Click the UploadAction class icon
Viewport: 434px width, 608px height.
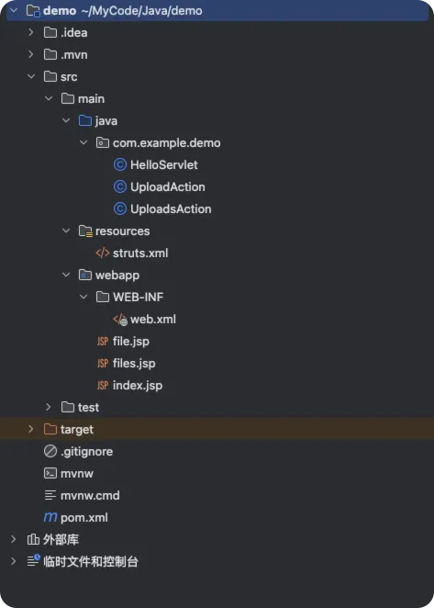pyautogui.click(x=119, y=186)
